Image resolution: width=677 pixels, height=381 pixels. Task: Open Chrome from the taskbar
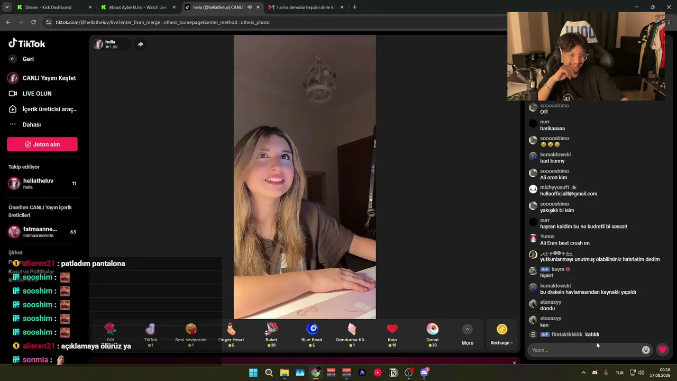tap(315, 373)
